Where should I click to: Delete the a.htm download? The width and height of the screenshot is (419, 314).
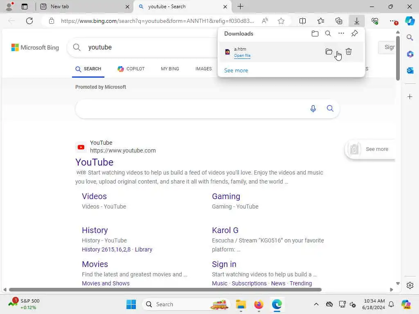click(x=349, y=52)
